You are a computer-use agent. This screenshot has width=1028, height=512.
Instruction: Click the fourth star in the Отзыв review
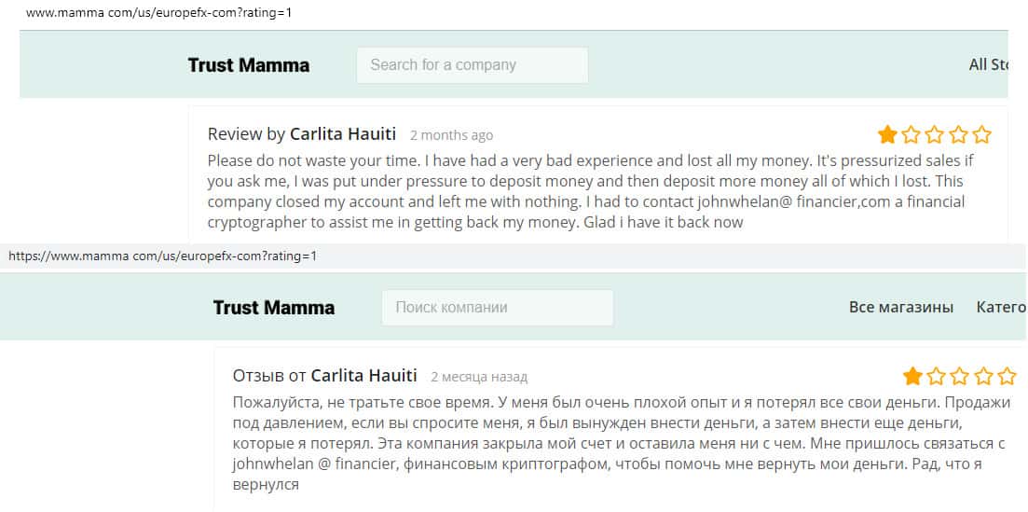[x=984, y=377]
